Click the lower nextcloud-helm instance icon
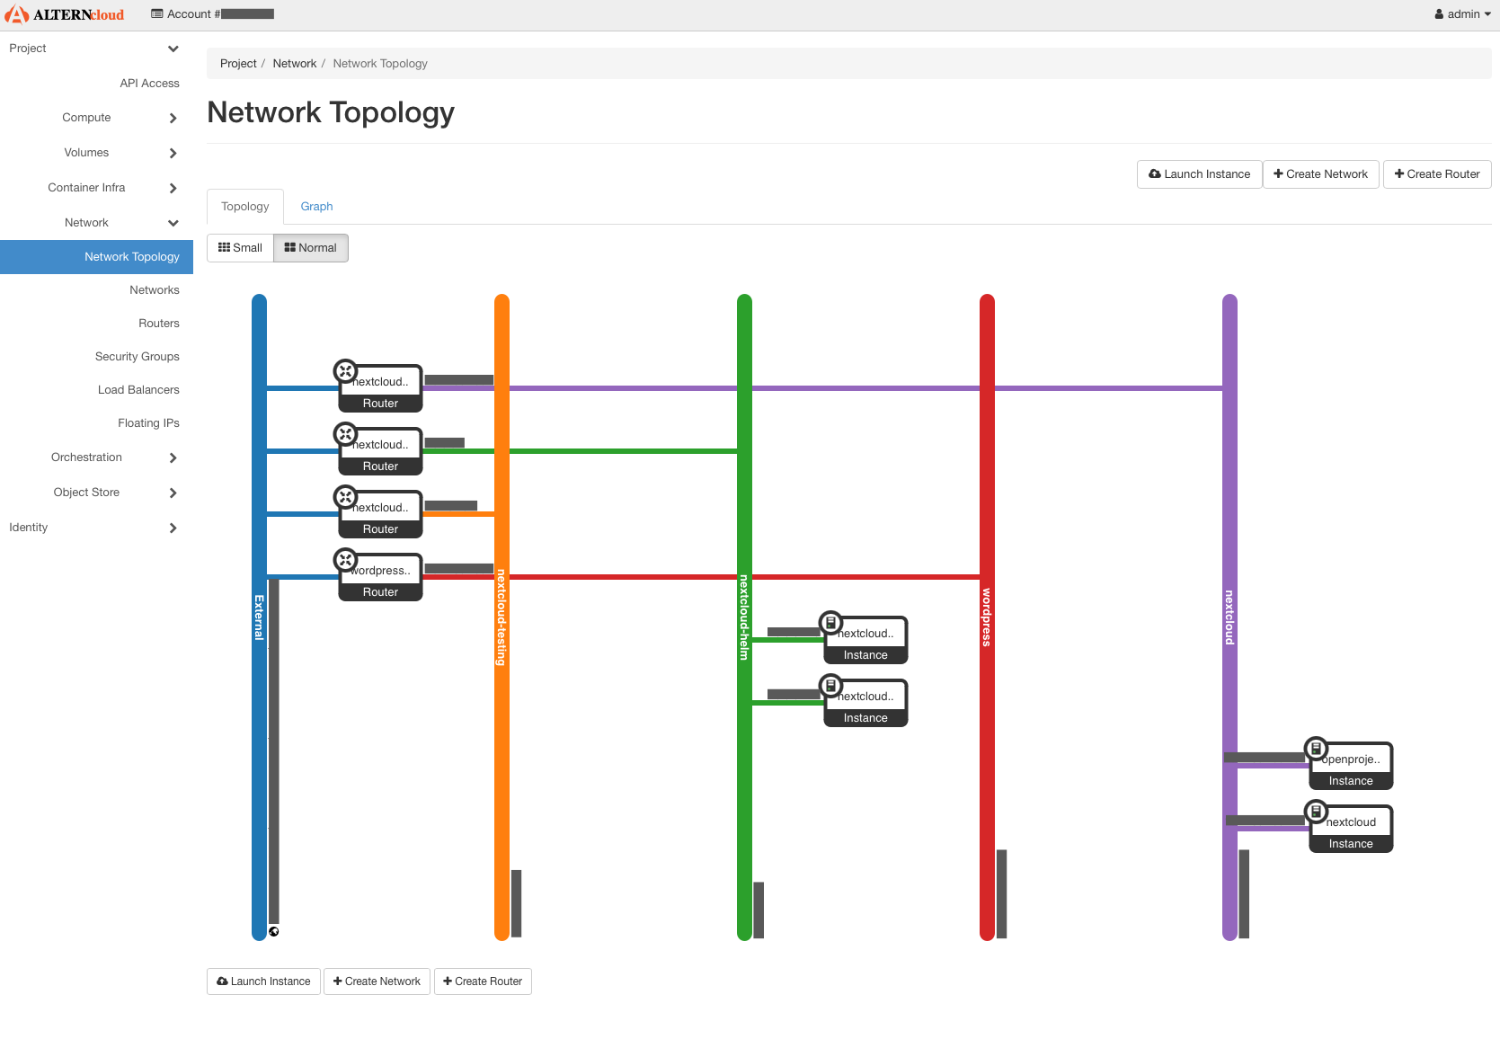 [830, 686]
